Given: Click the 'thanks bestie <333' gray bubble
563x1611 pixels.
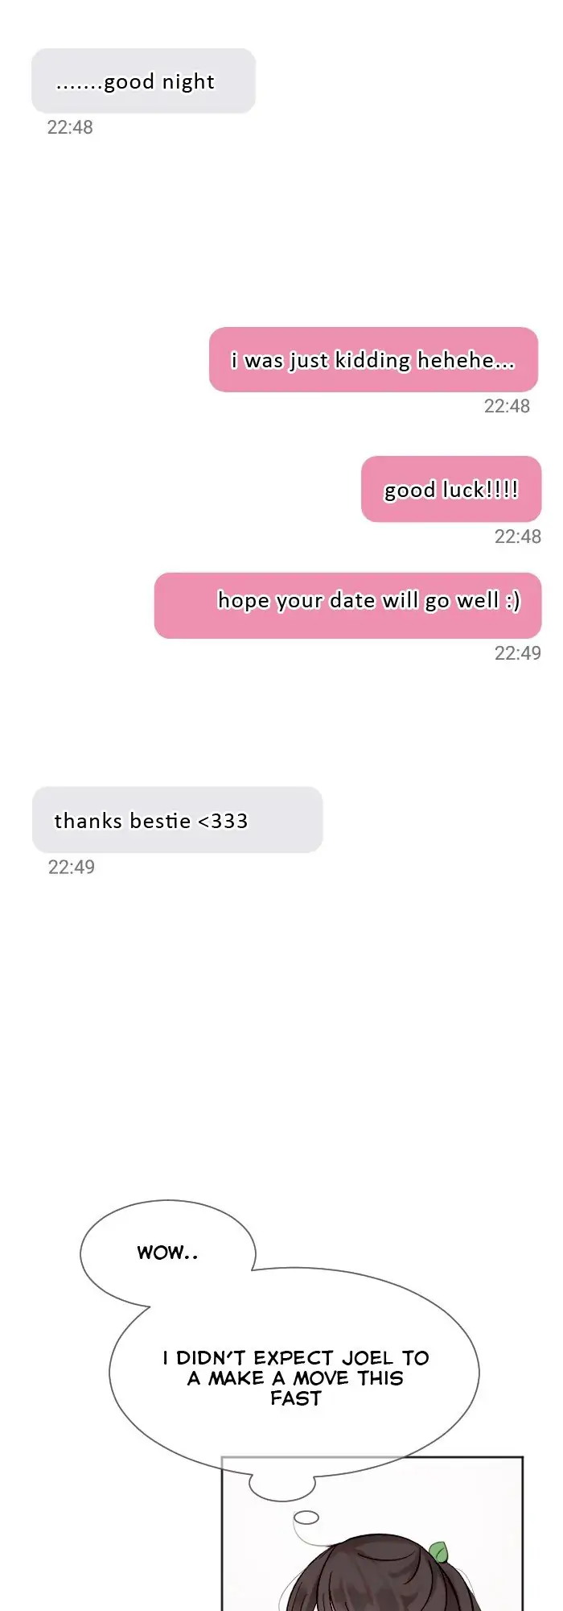Looking at the screenshot, I should pos(177,820).
